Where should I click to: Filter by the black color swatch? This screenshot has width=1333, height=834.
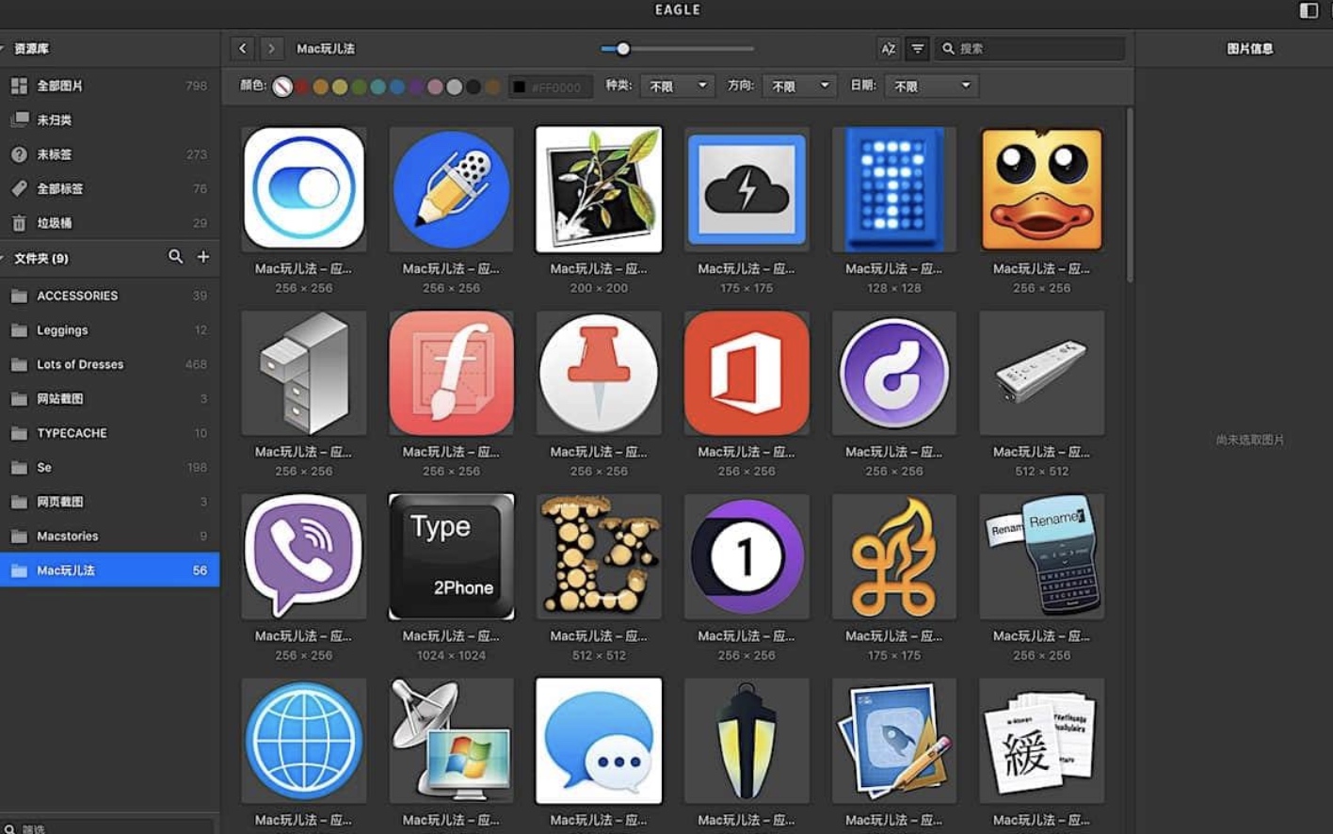tap(474, 87)
